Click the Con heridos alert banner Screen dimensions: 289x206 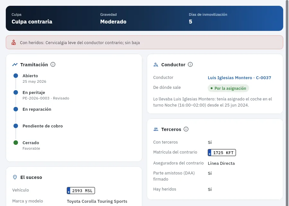(144, 42)
